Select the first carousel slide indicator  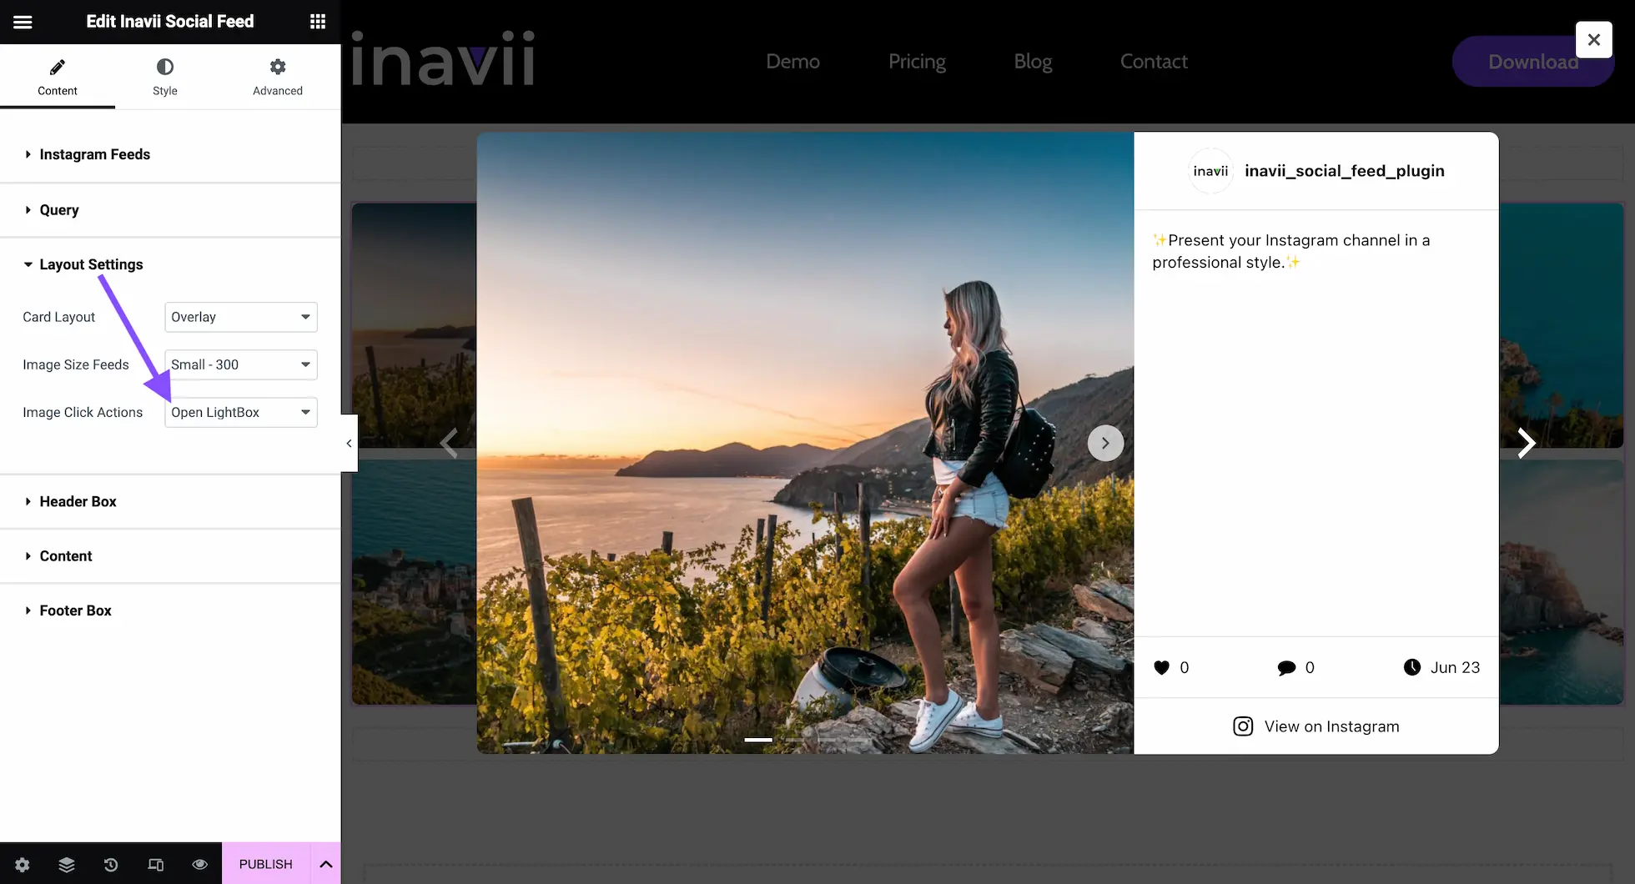coord(758,740)
